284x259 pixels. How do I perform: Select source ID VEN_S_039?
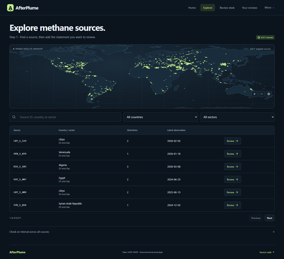click(20, 154)
